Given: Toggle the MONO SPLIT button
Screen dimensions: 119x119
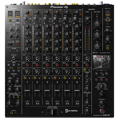Looking at the screenshot, I should (18, 97).
